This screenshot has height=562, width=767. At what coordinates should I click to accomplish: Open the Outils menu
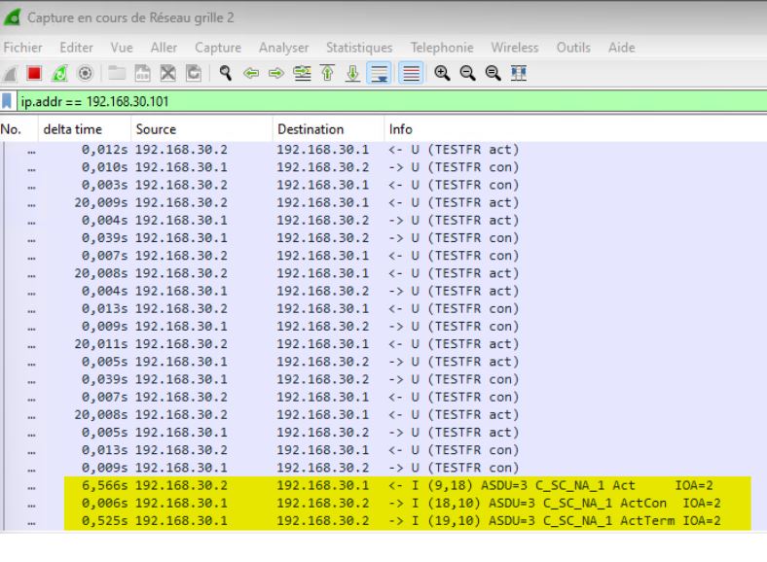[x=573, y=48]
